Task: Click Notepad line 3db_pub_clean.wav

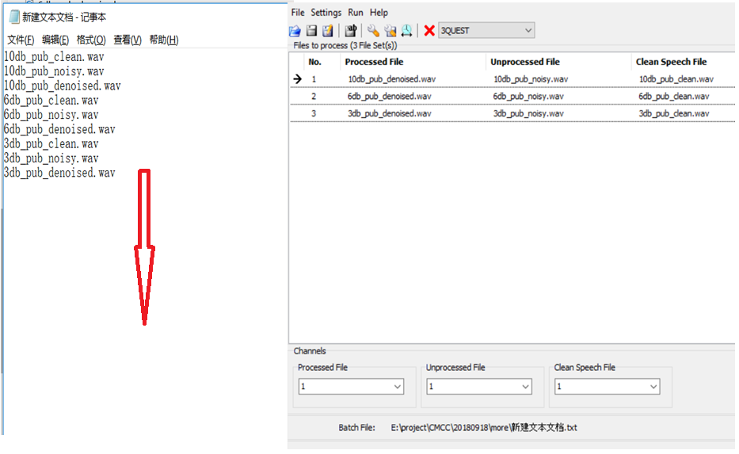Action: [x=51, y=144]
